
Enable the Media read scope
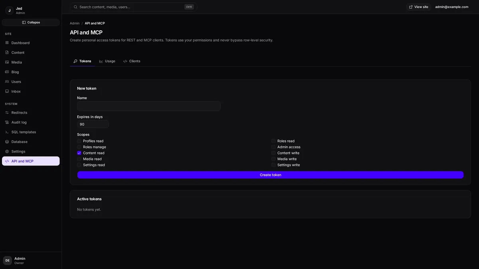pos(79,159)
